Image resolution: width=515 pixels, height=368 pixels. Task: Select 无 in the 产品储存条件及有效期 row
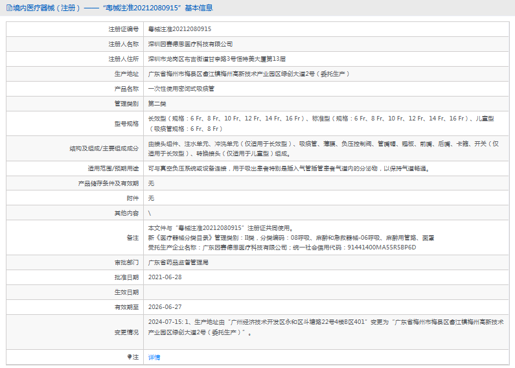pos(151,183)
